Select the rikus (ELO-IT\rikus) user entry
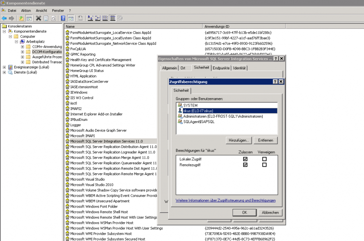This screenshot has width=364, height=241. [227, 111]
